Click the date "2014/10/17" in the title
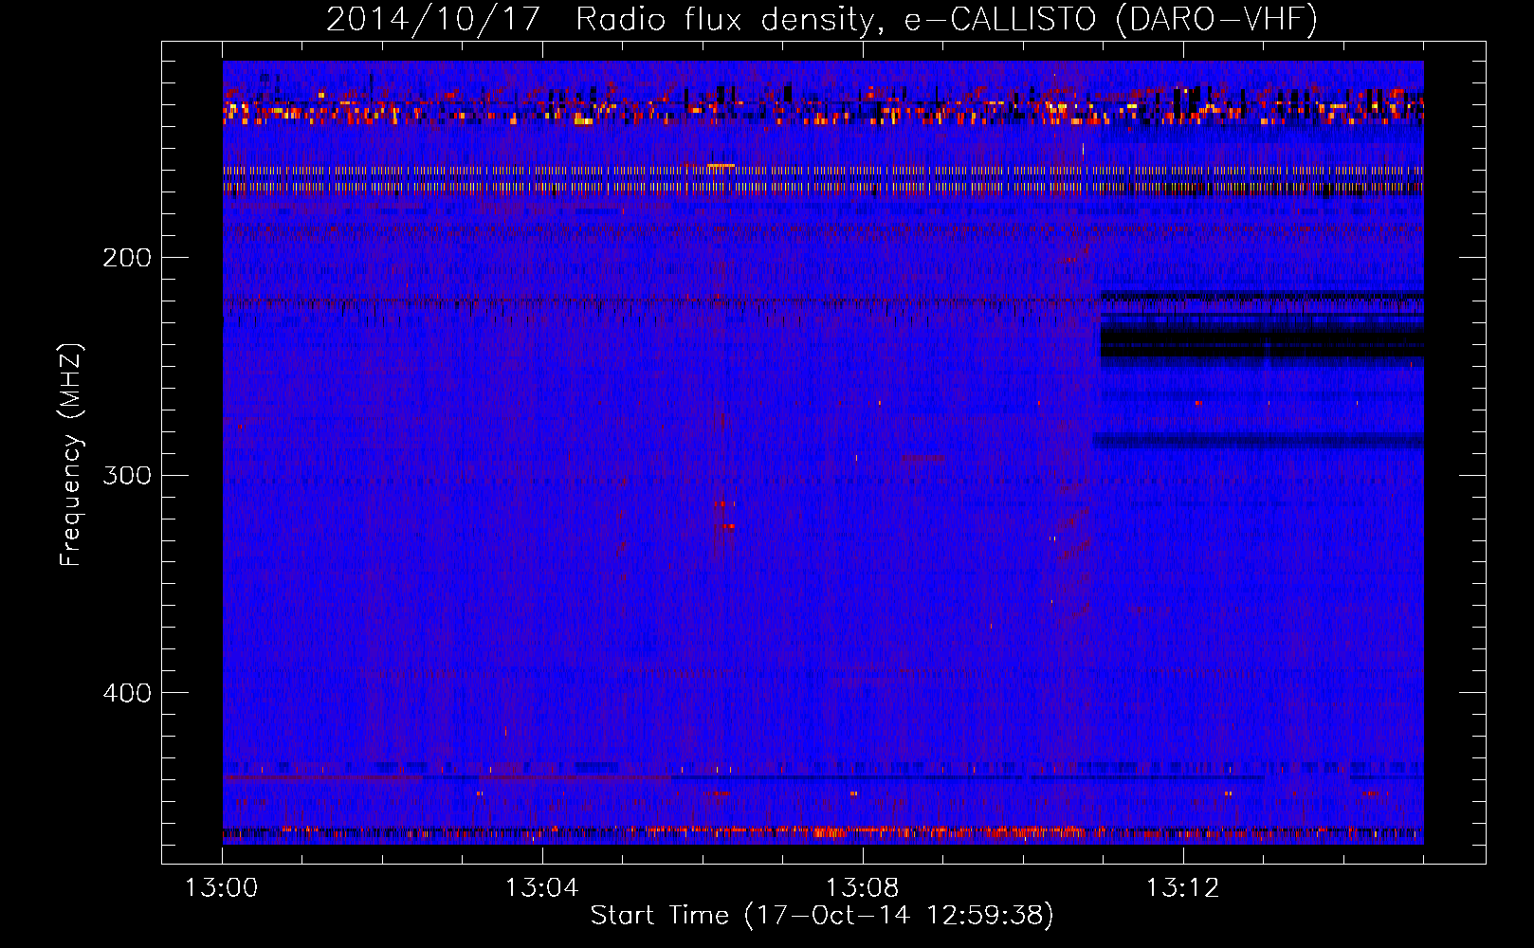 click(432, 19)
